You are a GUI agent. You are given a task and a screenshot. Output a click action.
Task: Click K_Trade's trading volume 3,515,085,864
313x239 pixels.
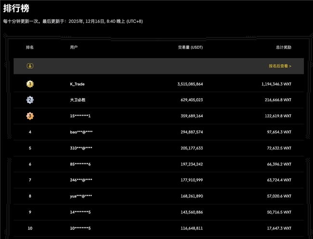(190, 84)
